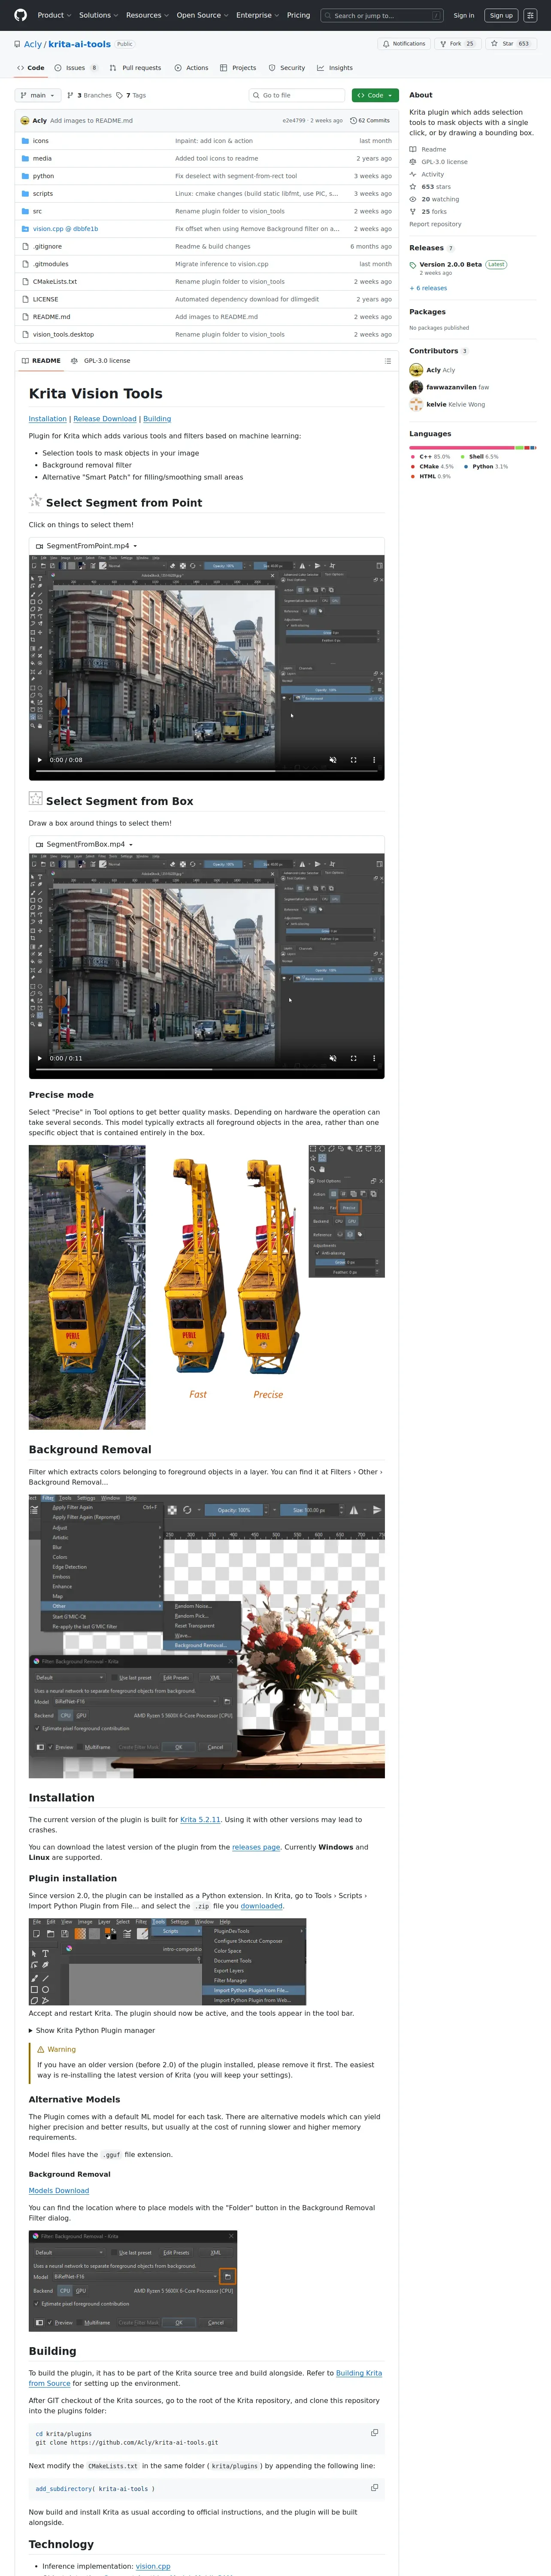The height and width of the screenshot is (2576, 551).
Task: Select the GPL-3.0 license README tab
Action: (101, 361)
